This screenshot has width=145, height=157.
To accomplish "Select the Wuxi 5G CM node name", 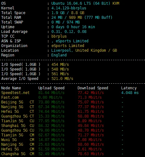I will point(17,140).
